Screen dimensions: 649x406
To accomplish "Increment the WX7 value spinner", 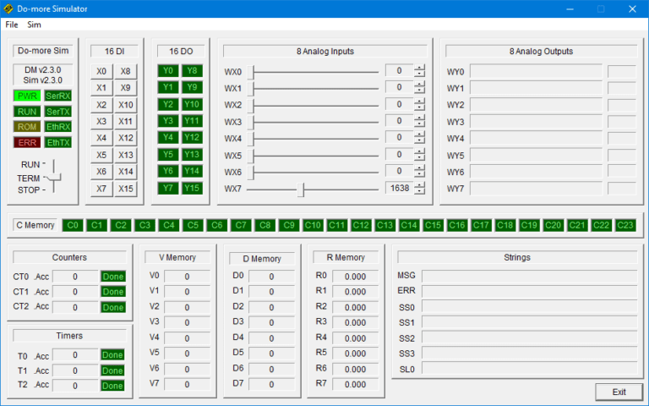I will pos(420,185).
